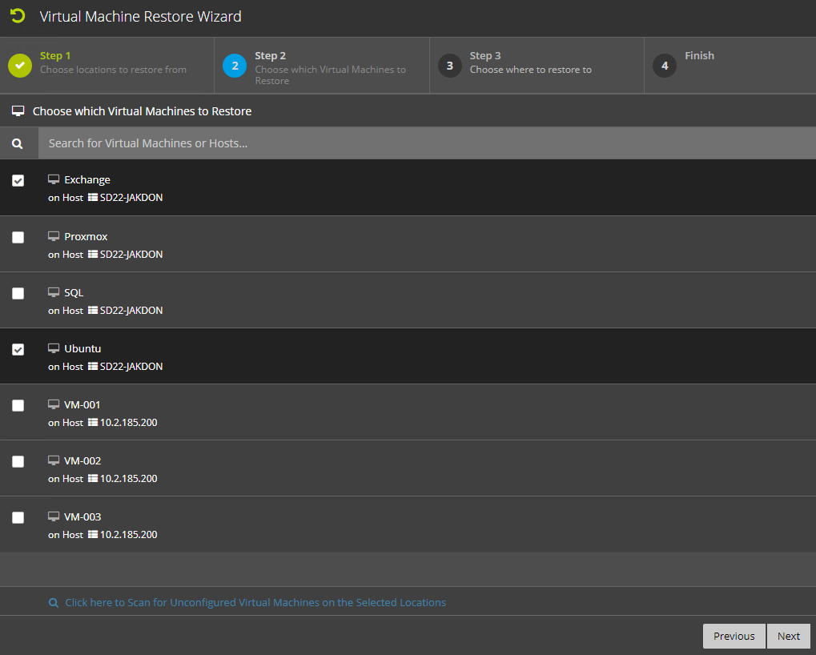Image resolution: width=816 pixels, height=655 pixels.
Task: Click host server icon in SQL row
Action: [x=93, y=310]
